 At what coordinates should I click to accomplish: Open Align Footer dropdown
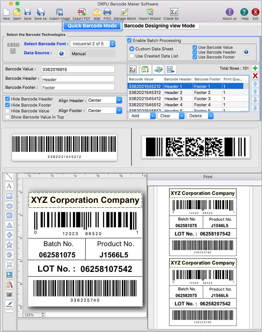[x=104, y=110]
